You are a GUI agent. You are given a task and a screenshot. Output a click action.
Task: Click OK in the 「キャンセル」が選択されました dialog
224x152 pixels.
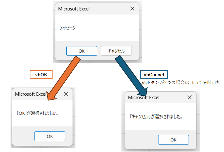coord(173,140)
